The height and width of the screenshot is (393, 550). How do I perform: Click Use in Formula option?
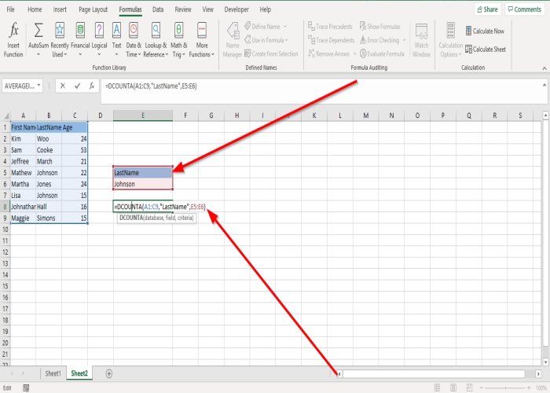(266, 40)
